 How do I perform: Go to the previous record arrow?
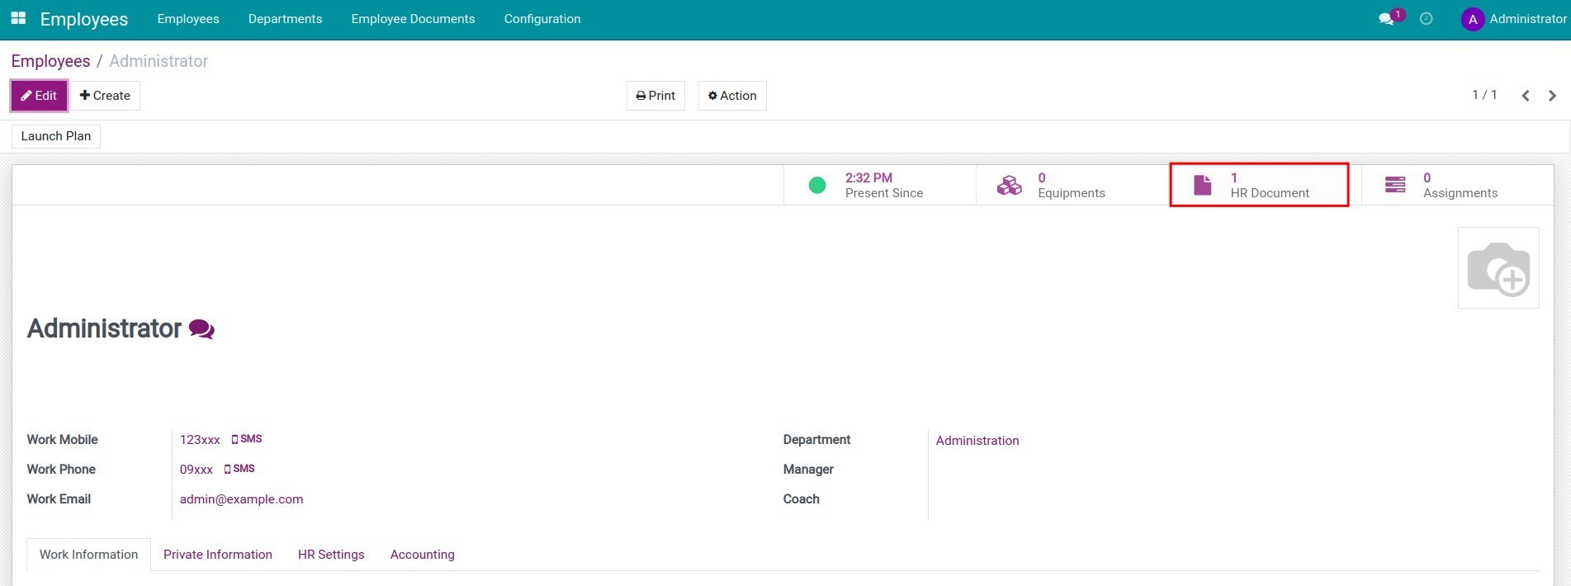1526,96
